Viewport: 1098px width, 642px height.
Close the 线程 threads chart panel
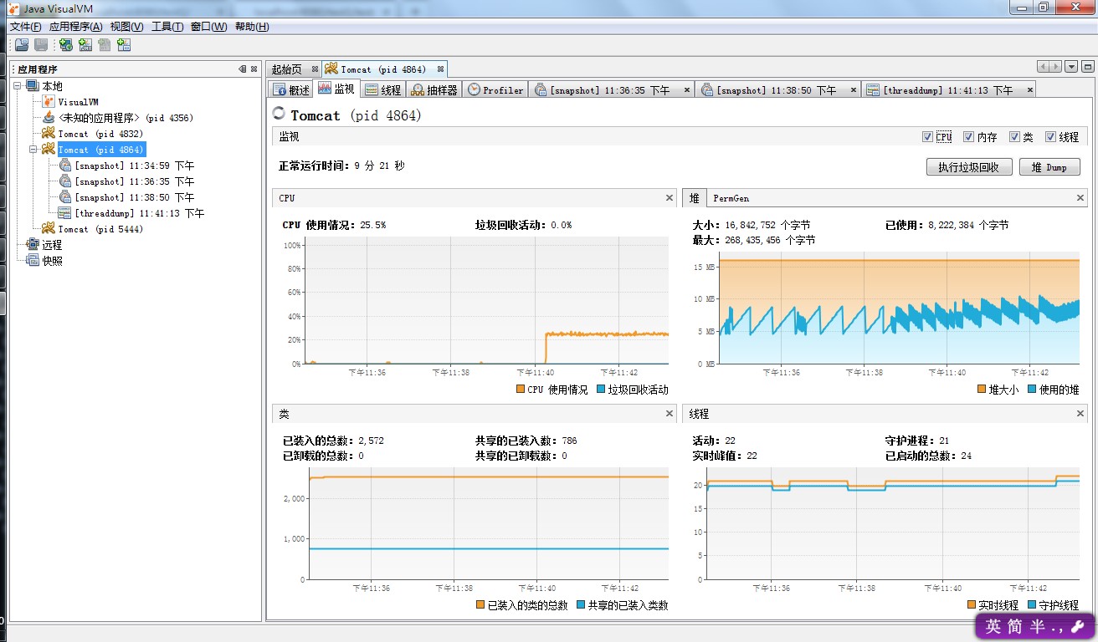pos(1080,414)
